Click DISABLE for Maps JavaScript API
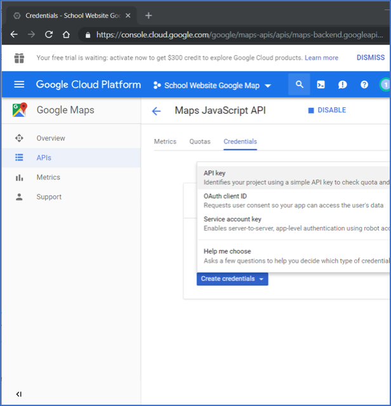 [x=327, y=110]
